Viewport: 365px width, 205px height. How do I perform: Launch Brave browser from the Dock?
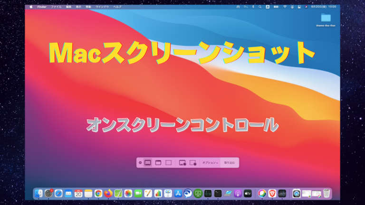[272, 194]
